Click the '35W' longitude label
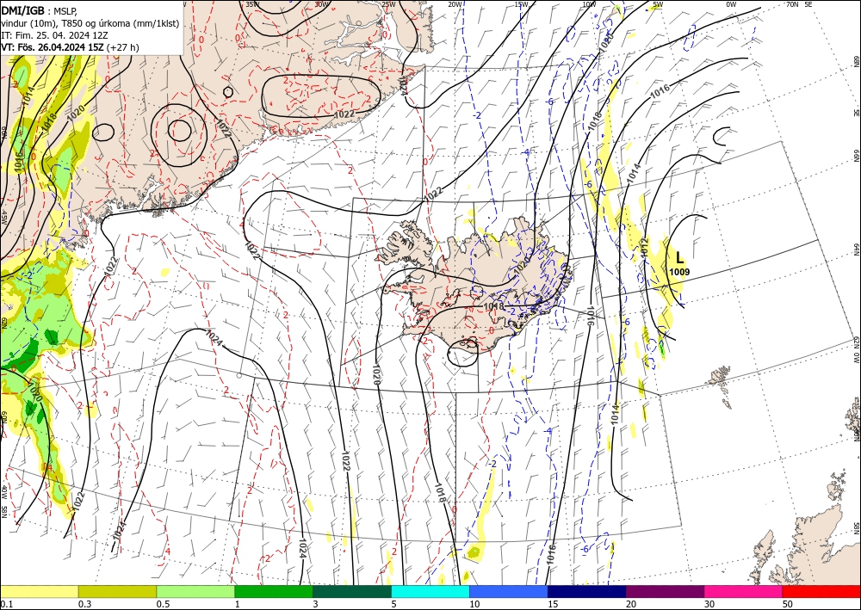 pos(252,4)
